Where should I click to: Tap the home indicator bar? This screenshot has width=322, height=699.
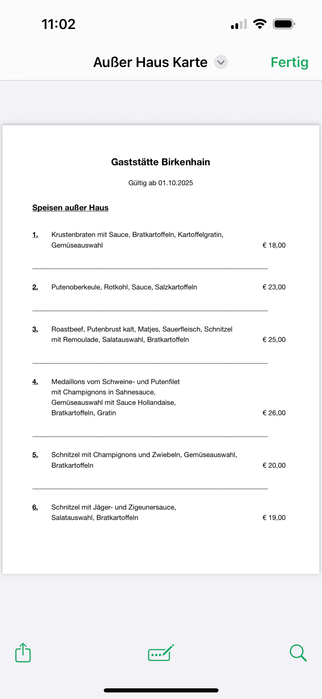(x=161, y=690)
